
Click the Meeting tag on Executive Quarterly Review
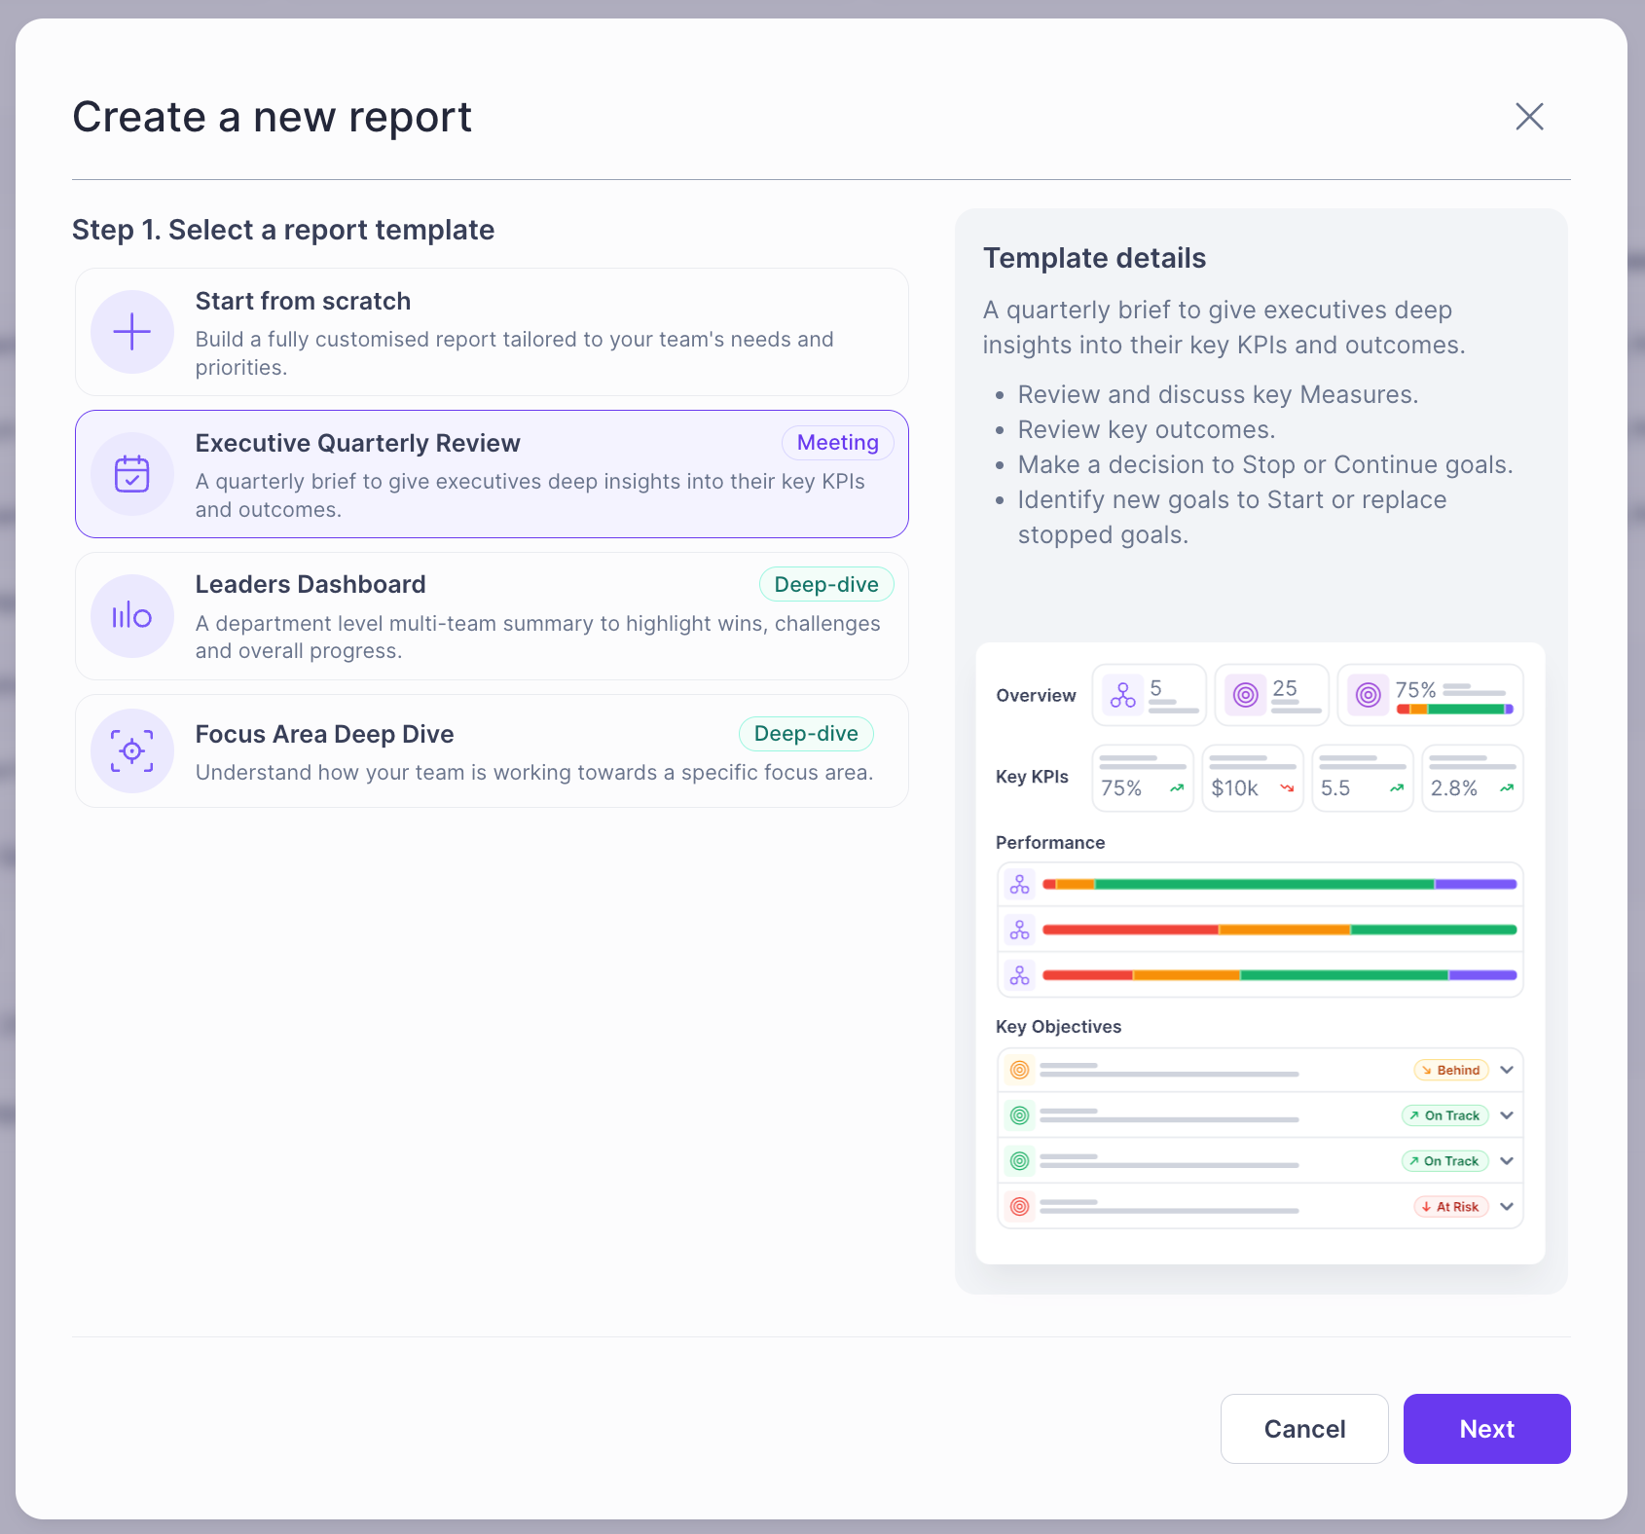click(x=837, y=443)
